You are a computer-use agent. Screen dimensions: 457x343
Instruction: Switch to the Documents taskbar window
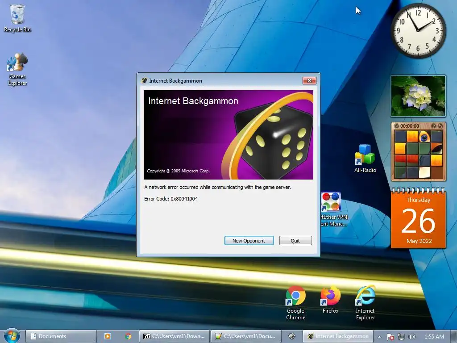click(61, 336)
